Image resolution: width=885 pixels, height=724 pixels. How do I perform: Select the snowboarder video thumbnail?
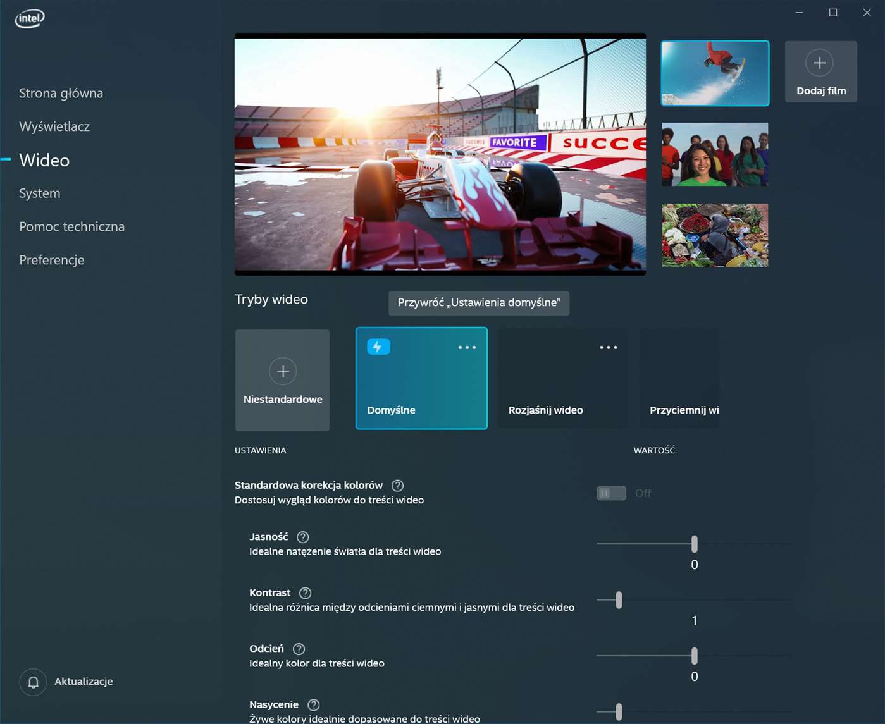[x=715, y=73]
